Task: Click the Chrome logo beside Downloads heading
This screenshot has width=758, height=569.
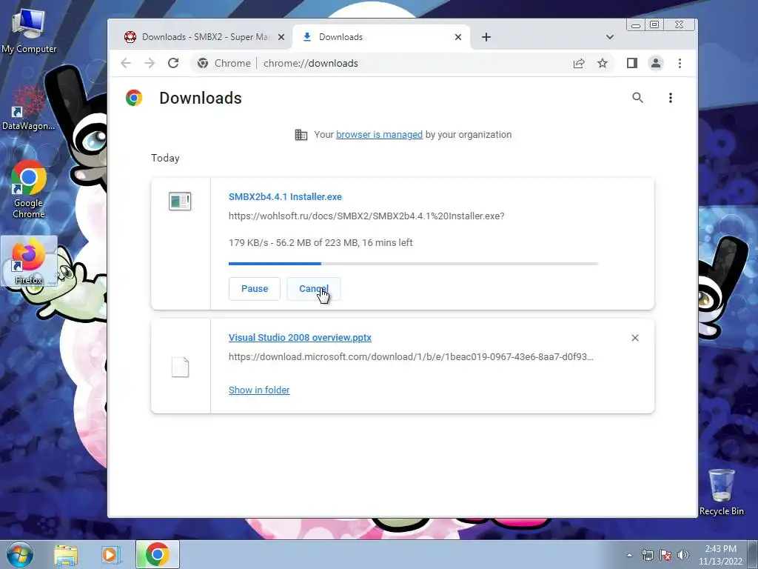Action: (x=134, y=98)
